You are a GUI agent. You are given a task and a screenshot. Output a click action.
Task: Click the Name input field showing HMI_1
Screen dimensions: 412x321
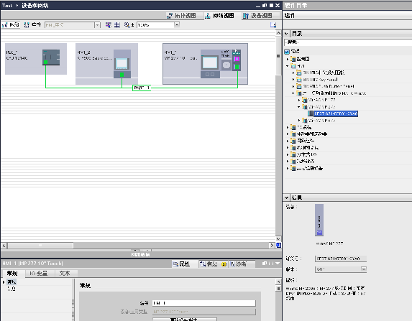coord(204,303)
